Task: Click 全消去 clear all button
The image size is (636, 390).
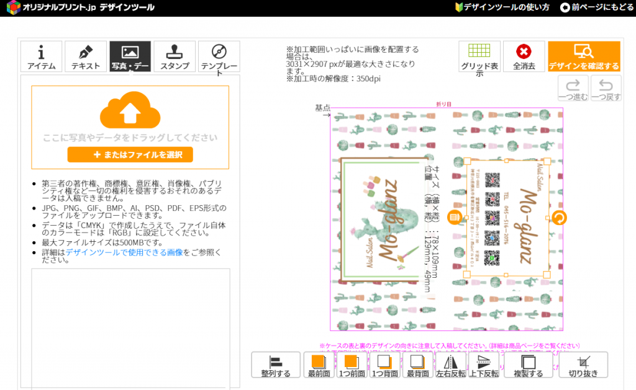Action: coord(524,56)
